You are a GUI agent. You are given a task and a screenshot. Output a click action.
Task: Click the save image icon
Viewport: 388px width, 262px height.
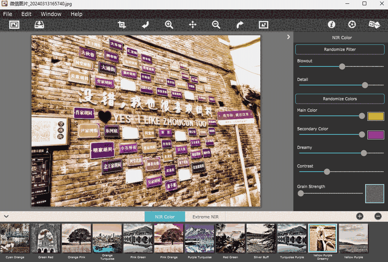click(39, 25)
